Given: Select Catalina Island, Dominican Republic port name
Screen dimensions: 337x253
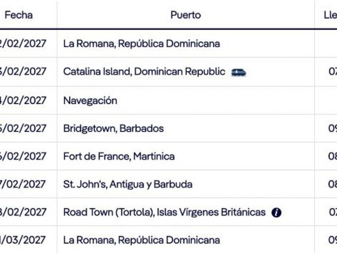Looking at the screenshot, I should click(x=144, y=72).
